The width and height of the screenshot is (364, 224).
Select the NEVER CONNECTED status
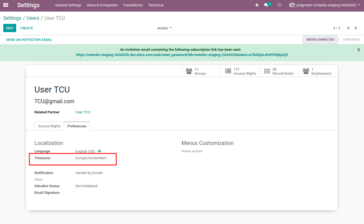click(320, 40)
